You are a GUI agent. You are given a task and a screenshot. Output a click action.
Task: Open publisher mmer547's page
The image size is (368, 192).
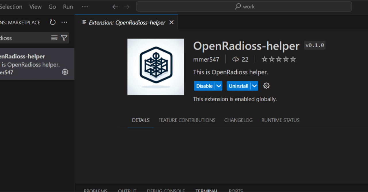(206, 59)
